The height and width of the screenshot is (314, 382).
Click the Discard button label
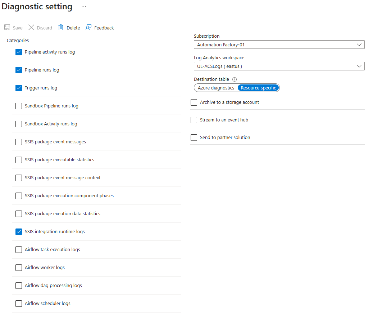click(45, 28)
